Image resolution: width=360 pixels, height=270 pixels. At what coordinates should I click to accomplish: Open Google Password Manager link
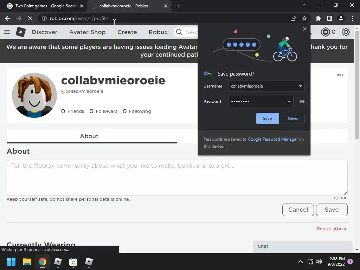[272, 139]
